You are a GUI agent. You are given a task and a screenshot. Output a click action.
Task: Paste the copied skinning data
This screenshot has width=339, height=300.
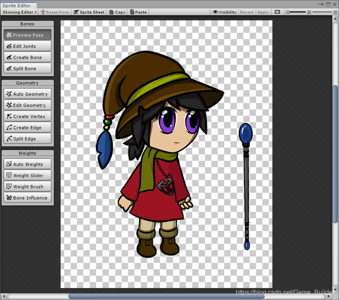click(x=138, y=12)
